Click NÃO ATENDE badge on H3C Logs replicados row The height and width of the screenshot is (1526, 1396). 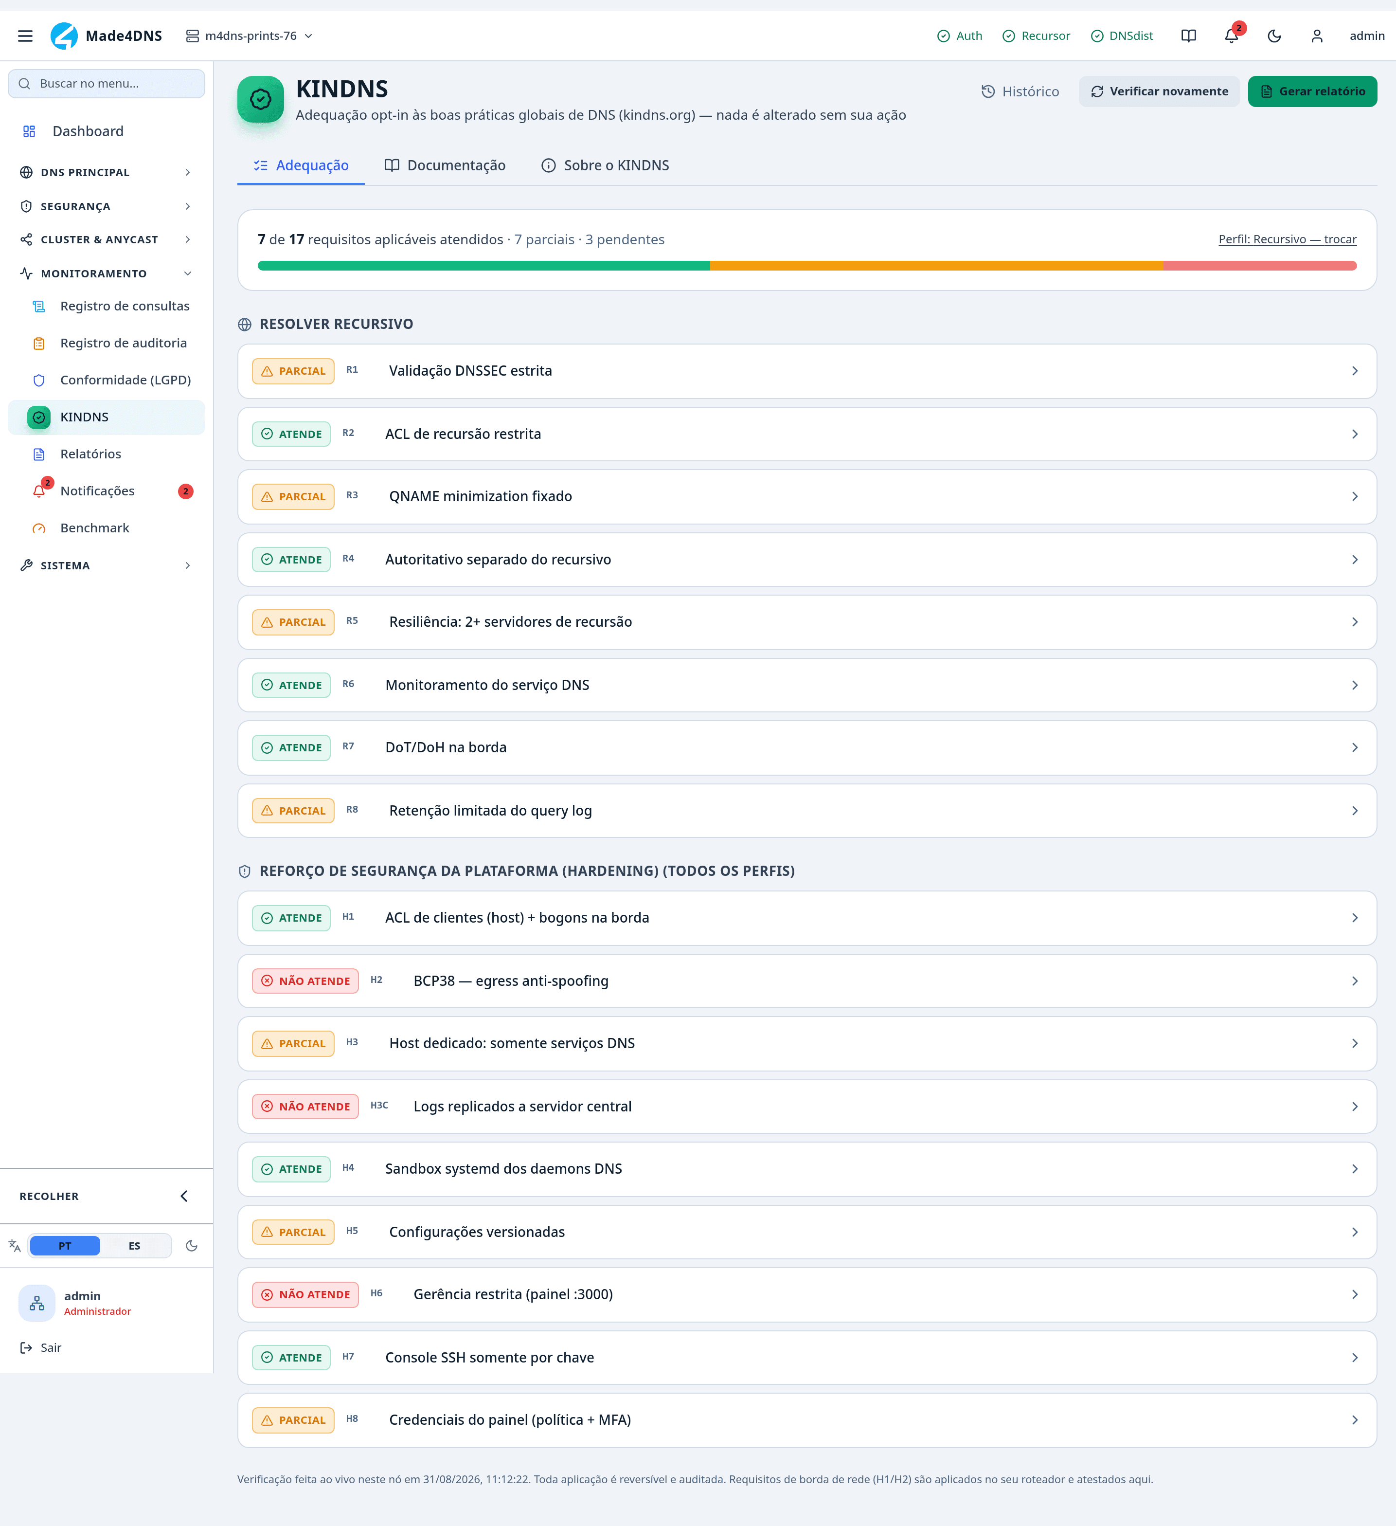305,1107
